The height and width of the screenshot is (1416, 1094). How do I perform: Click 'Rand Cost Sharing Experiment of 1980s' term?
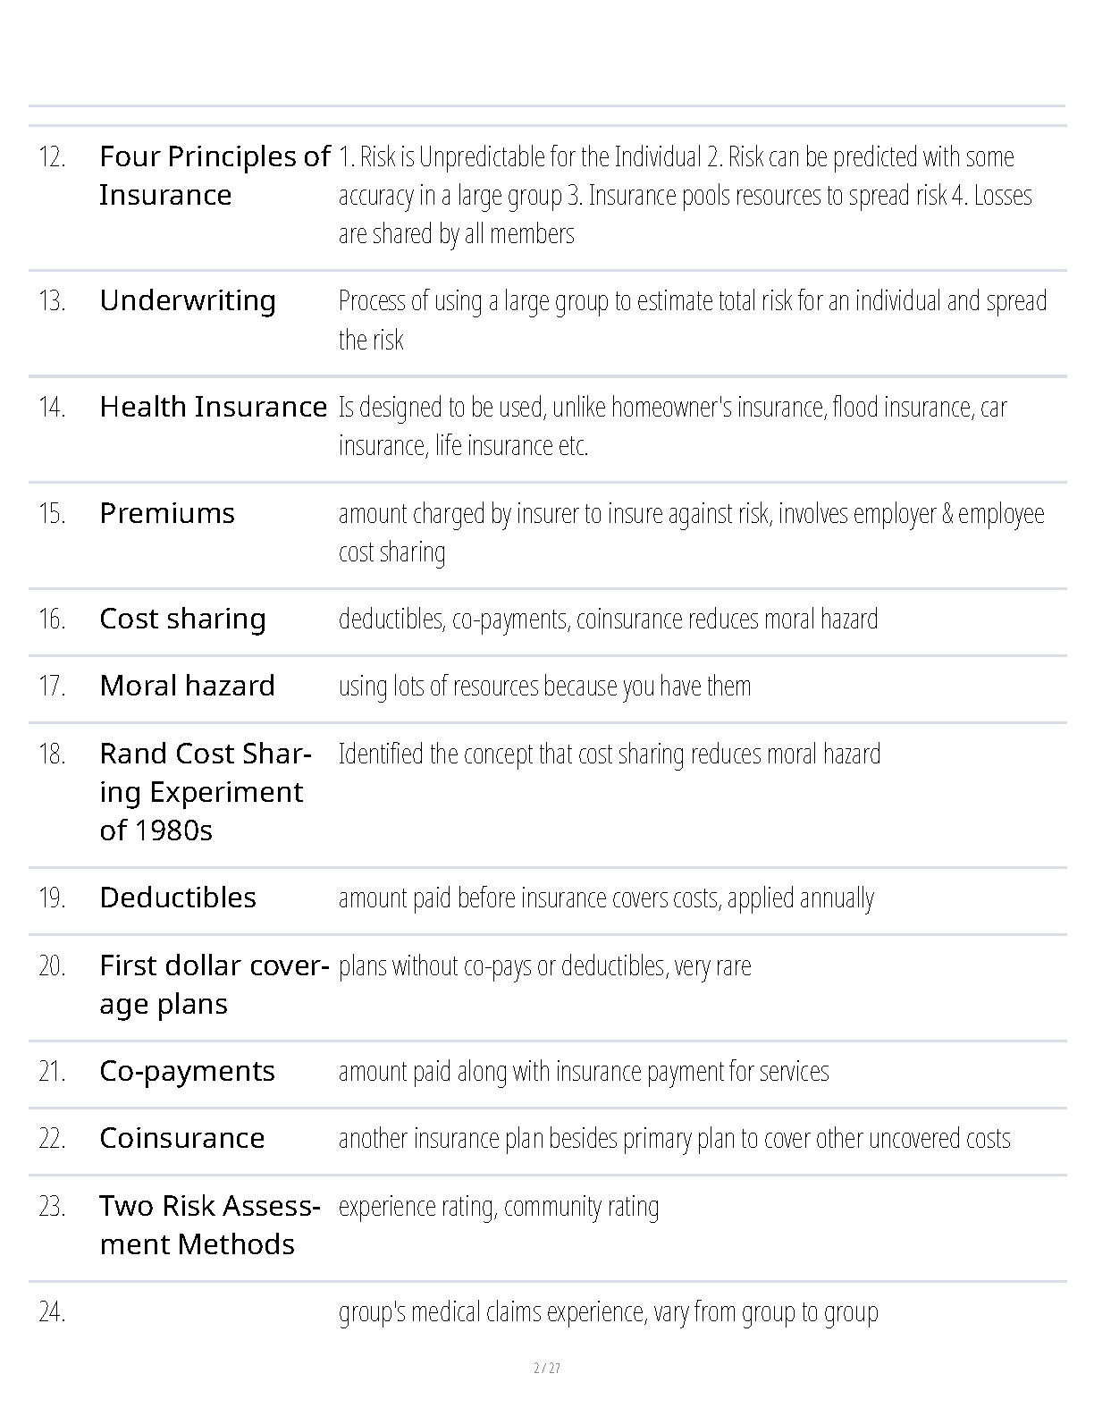click(x=206, y=792)
